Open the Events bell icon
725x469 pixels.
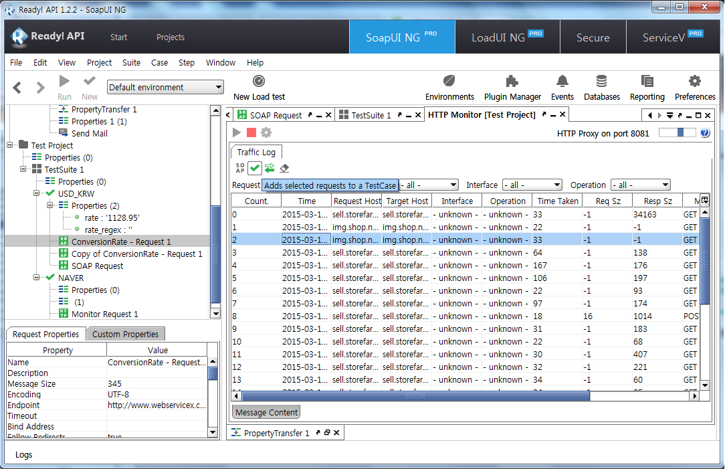click(x=562, y=88)
